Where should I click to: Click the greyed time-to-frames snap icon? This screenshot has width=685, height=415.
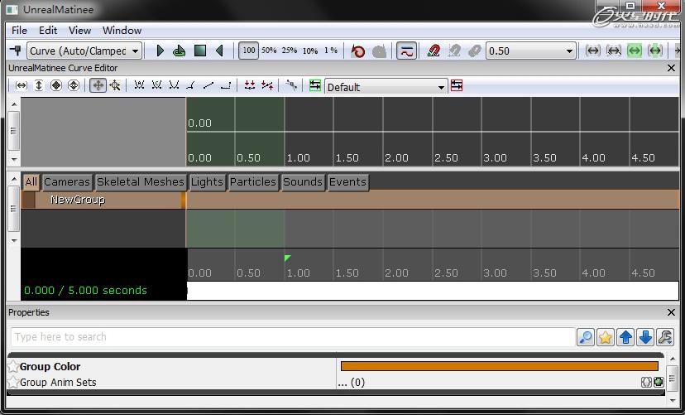[x=454, y=51]
